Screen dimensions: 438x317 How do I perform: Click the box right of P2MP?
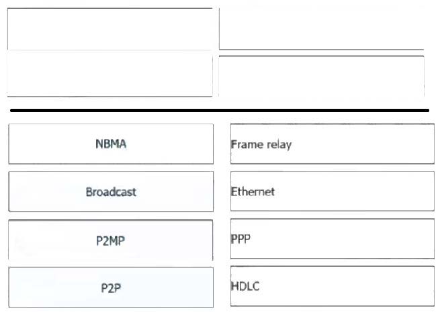pyautogui.click(x=332, y=239)
